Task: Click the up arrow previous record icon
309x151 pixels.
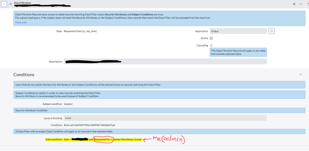Action: pos(307,4)
